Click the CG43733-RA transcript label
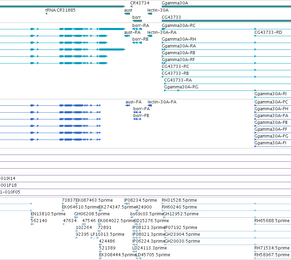This screenshot has width=291, height=260. click(x=178, y=80)
